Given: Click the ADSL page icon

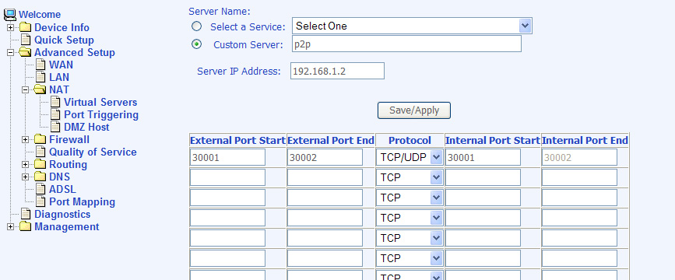Looking at the screenshot, I should pyautogui.click(x=40, y=190).
